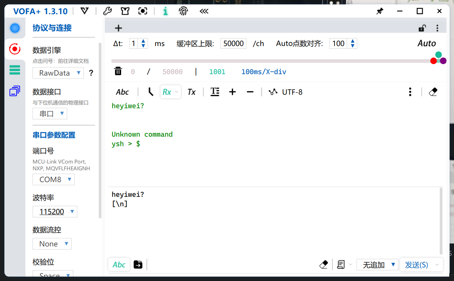Click the green info icon
454x281 pixels.
(x=165, y=11)
